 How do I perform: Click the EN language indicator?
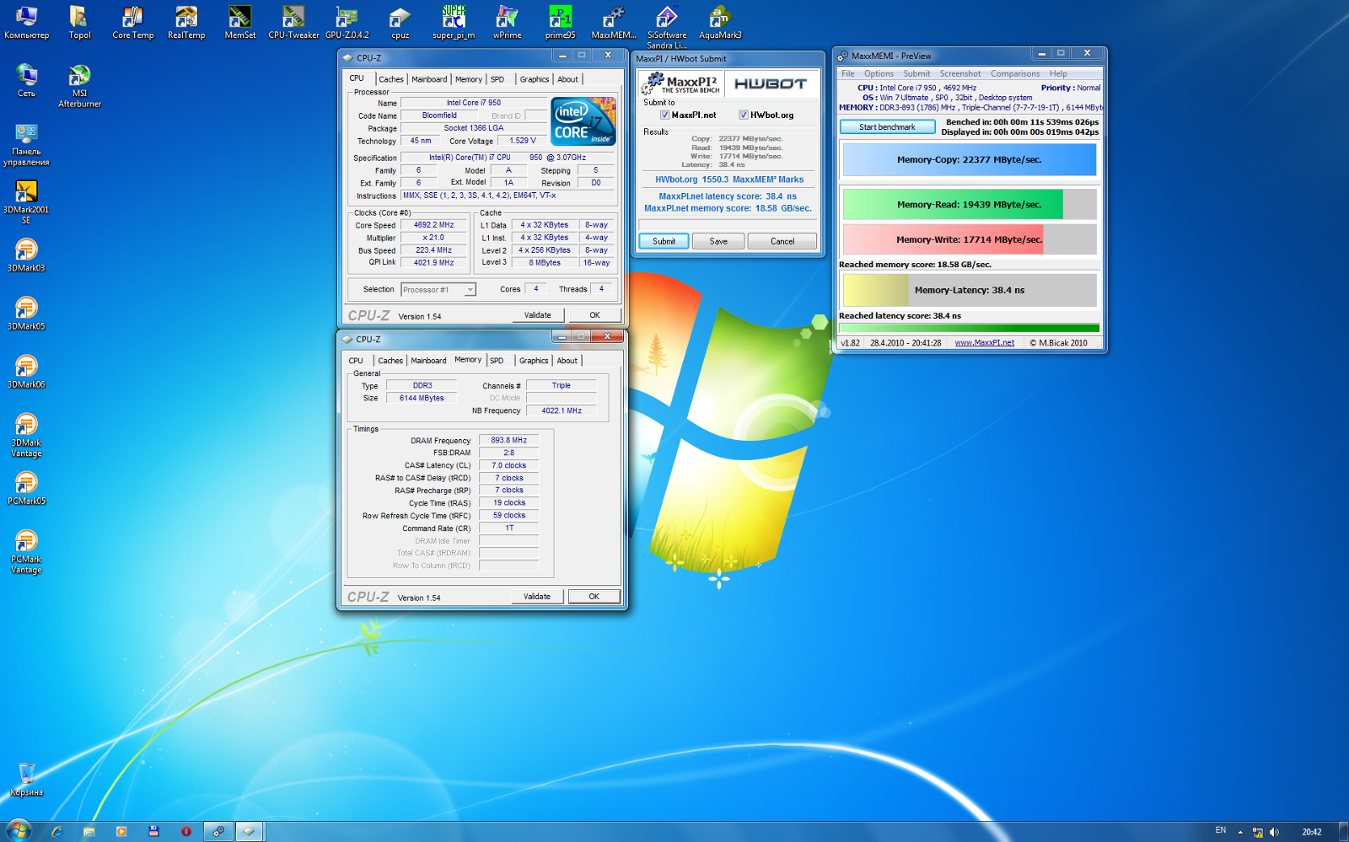(x=1220, y=830)
